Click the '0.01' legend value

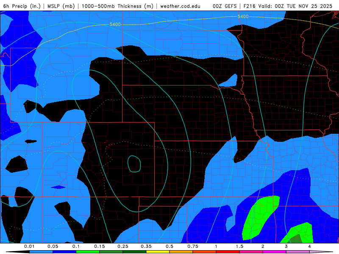pyautogui.click(x=29, y=246)
